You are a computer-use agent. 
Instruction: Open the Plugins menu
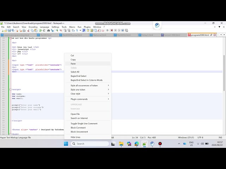(x=87, y=27)
